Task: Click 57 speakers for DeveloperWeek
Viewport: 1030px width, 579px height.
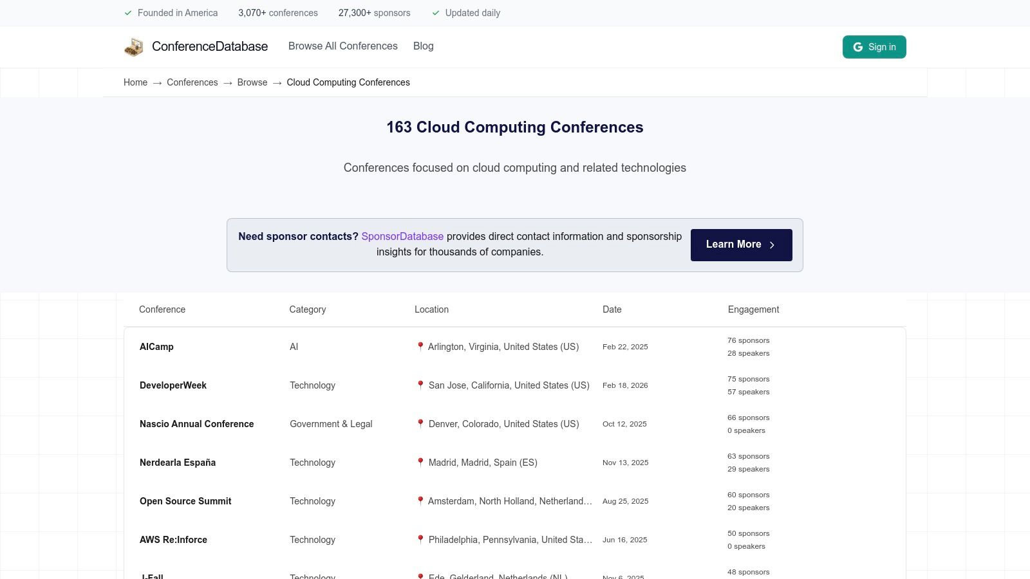Action: 748,392
